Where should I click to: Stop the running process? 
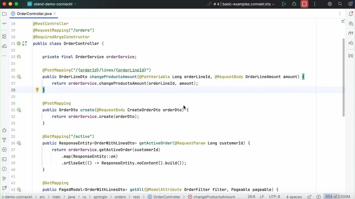(304, 4)
